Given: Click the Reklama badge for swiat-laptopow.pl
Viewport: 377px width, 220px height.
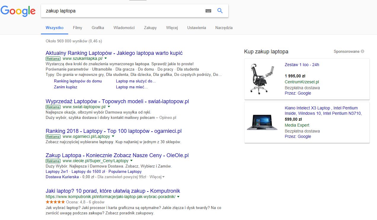Looking at the screenshot, I should 53,107.
